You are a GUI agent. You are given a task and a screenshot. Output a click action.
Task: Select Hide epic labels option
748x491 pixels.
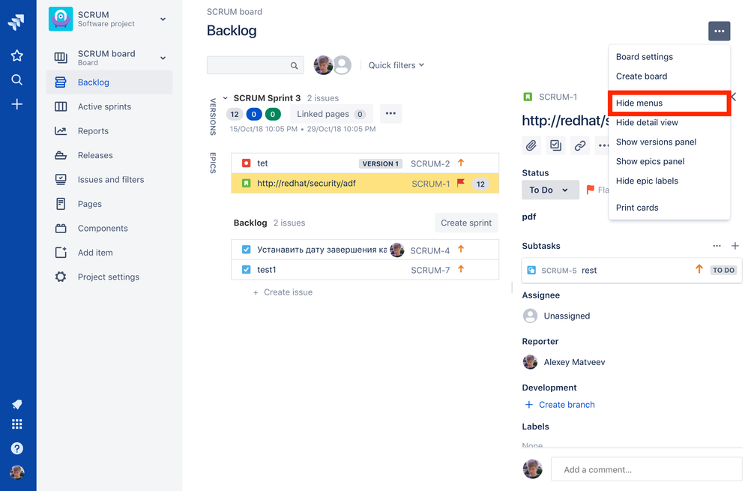click(x=669, y=181)
